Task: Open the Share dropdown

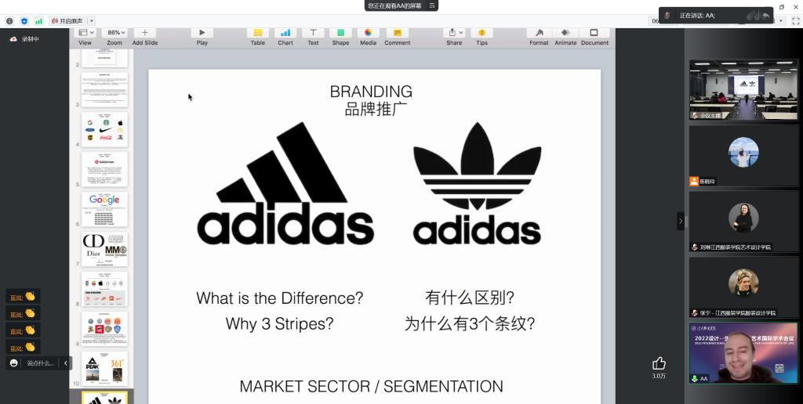Action: click(454, 33)
